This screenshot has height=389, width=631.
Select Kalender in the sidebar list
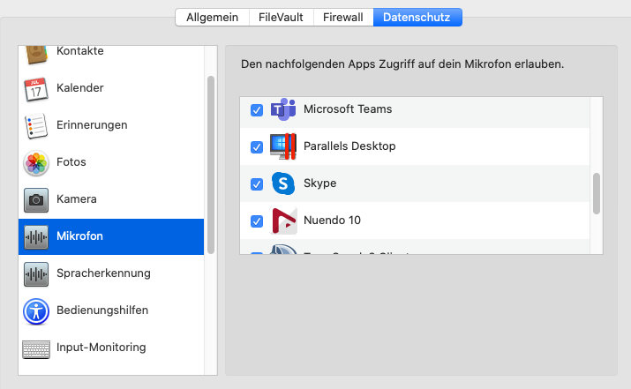pos(111,88)
